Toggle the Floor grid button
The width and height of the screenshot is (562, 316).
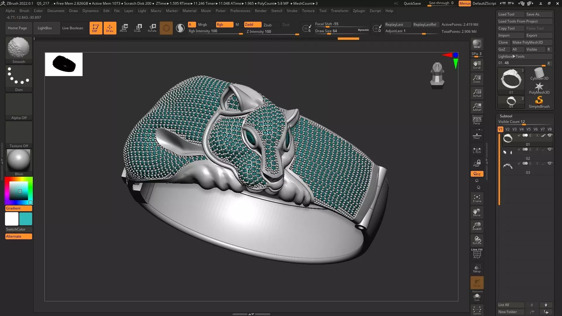(477, 135)
